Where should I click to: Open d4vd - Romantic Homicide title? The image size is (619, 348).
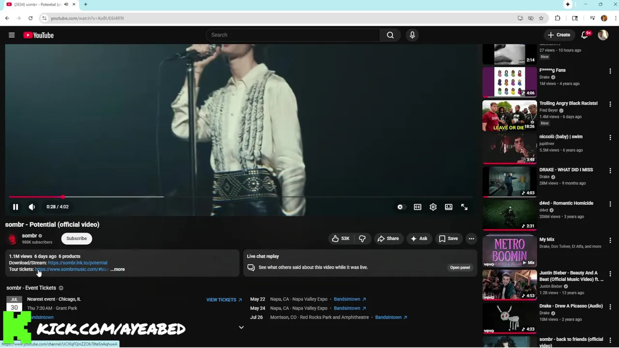tap(566, 203)
